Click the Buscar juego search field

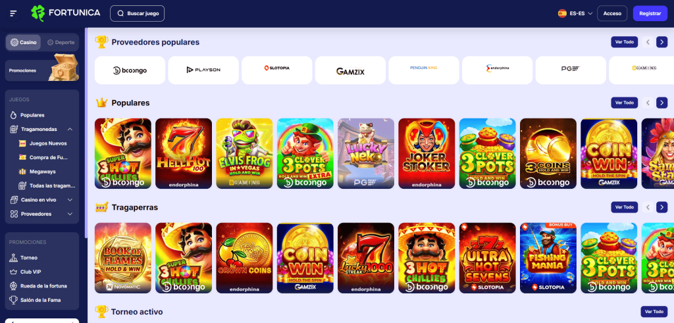(137, 13)
